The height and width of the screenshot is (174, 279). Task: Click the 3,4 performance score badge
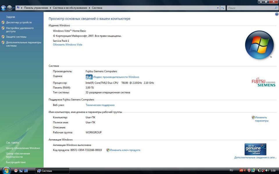click(x=89, y=77)
